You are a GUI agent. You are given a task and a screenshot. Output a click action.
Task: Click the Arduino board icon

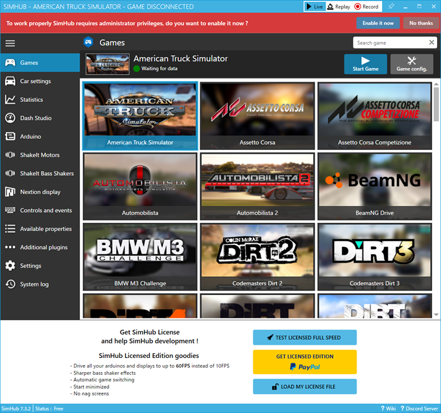coord(10,136)
